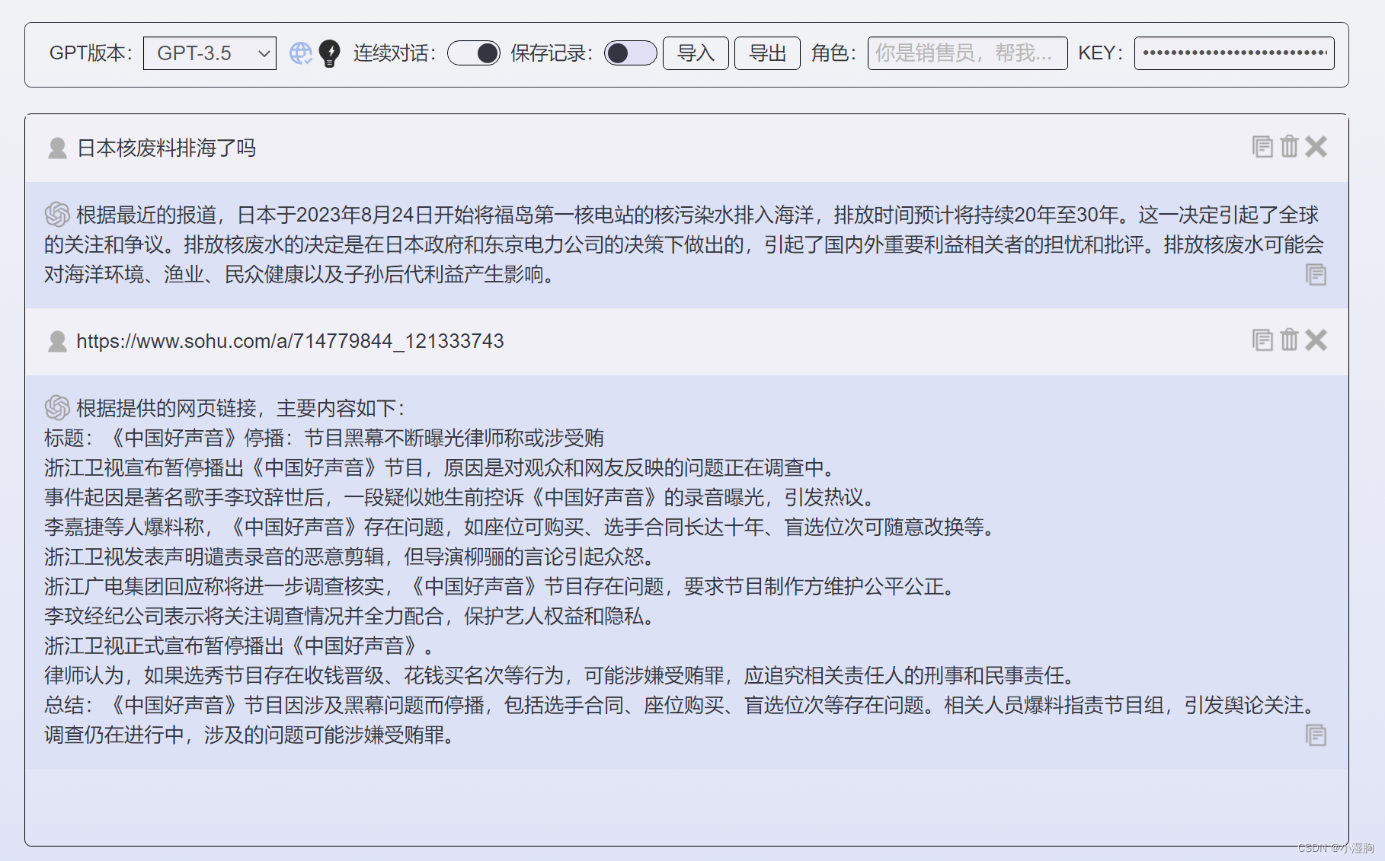The height and width of the screenshot is (861, 1385).
Task: Click user avatar beside sohu.com URL
Action: pos(57,341)
